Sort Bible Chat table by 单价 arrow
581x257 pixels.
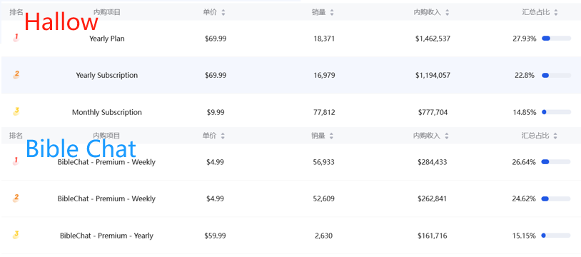tap(223, 136)
